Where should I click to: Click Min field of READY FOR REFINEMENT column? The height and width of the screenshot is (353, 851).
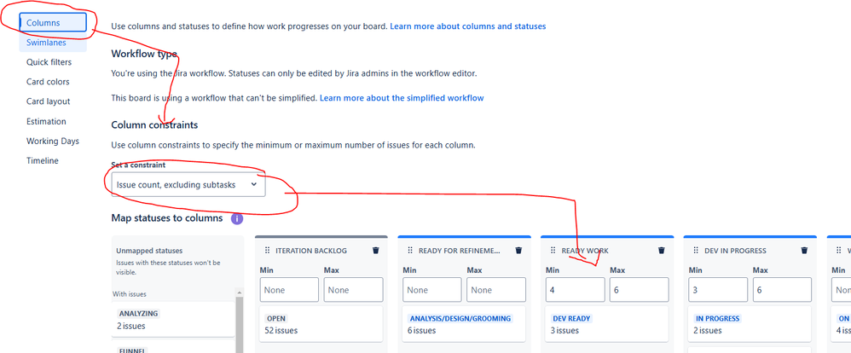click(x=432, y=290)
